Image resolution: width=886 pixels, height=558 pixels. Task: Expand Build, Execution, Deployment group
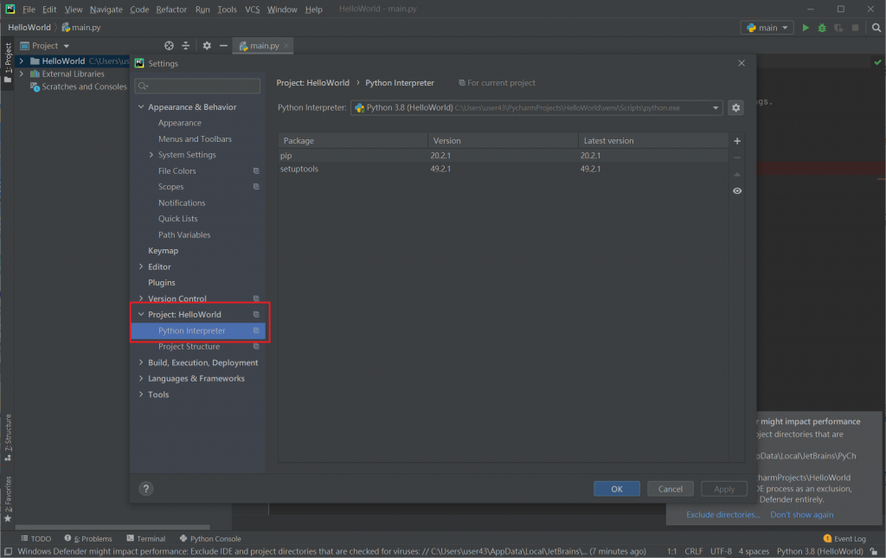[x=141, y=362]
